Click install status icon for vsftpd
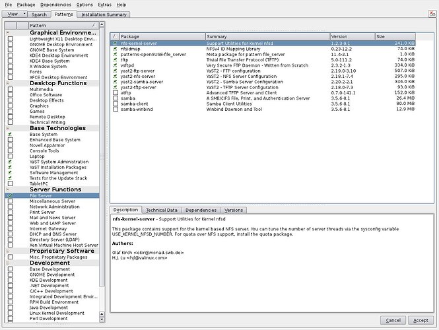This screenshot has height=330, width=439. tap(115, 65)
